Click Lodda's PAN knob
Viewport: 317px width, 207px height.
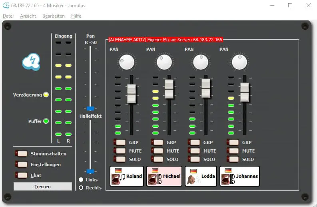click(x=201, y=62)
